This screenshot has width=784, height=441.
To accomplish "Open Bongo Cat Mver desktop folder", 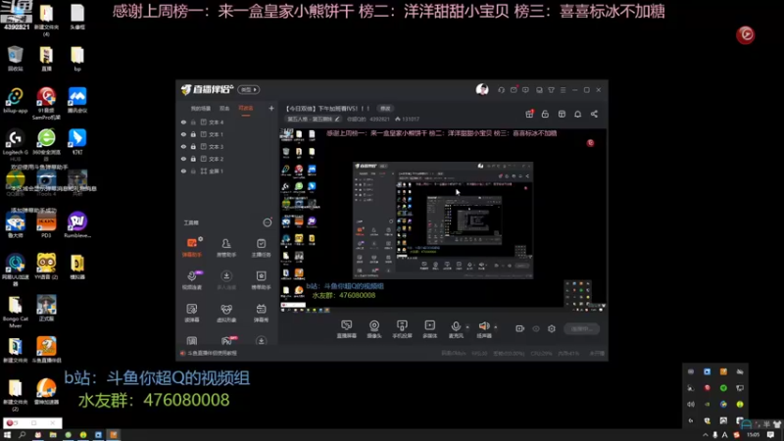I will (x=16, y=312).
